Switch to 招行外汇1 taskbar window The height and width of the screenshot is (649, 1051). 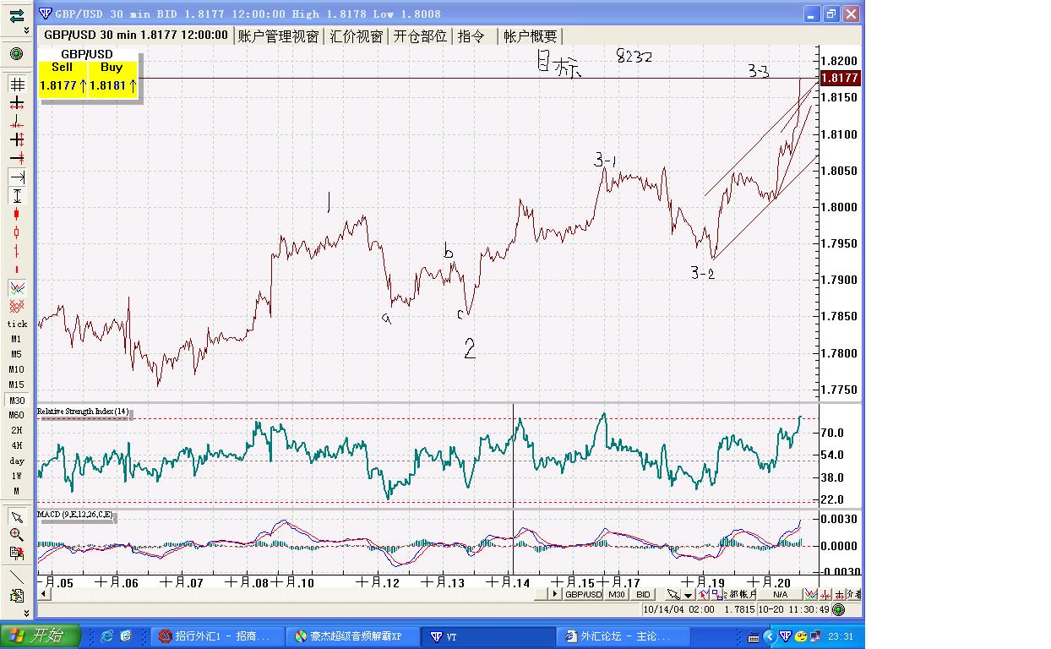(215, 636)
